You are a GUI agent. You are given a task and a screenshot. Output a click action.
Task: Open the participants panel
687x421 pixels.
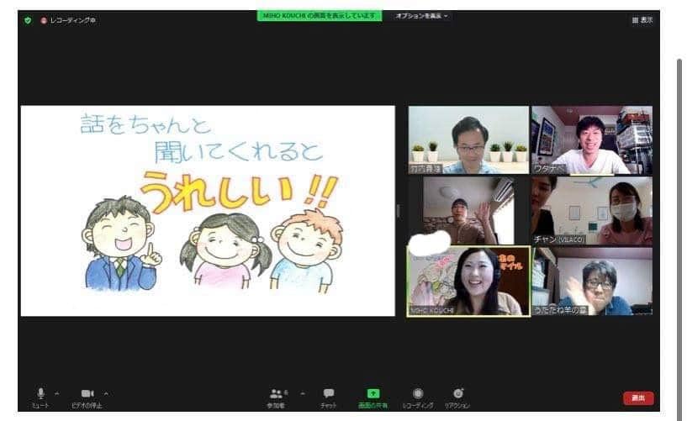point(276,393)
